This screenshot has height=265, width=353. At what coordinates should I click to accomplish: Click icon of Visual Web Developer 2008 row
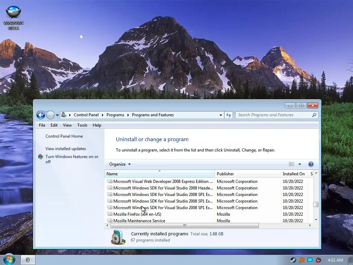pos(110,181)
